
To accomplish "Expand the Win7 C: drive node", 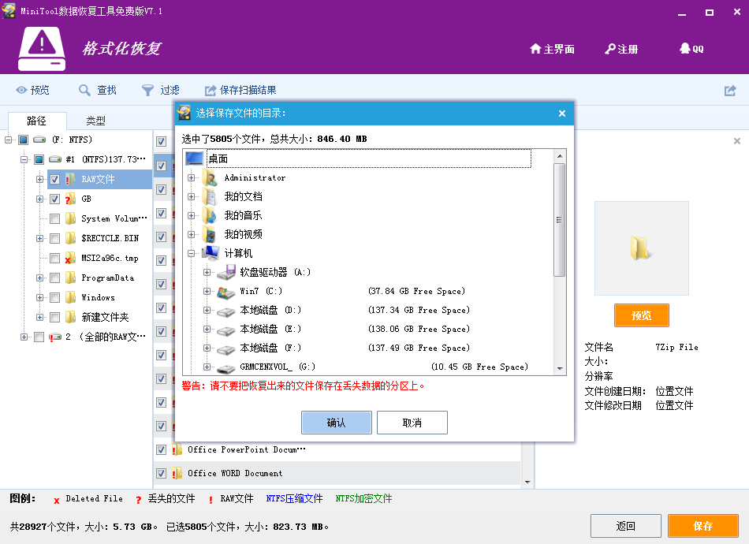I will (207, 292).
